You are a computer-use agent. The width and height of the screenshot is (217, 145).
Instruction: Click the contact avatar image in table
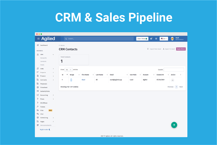[71, 80]
